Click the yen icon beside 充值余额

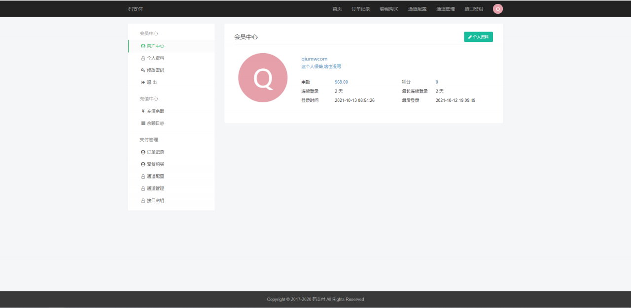pos(143,111)
